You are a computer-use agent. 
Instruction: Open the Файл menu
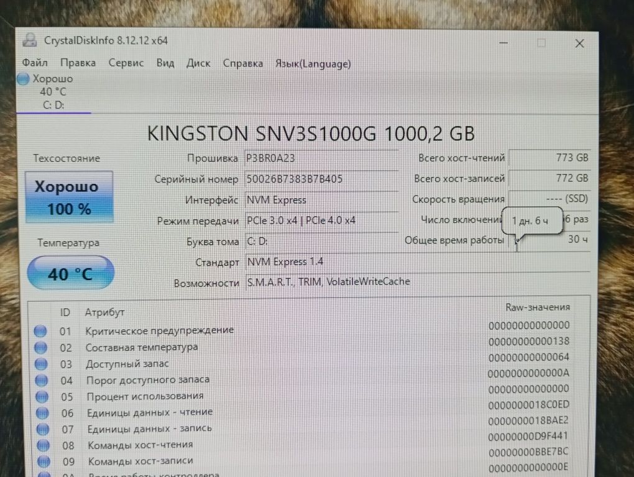(35, 63)
